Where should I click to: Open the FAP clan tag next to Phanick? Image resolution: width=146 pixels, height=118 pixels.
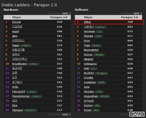pos(98,36)
